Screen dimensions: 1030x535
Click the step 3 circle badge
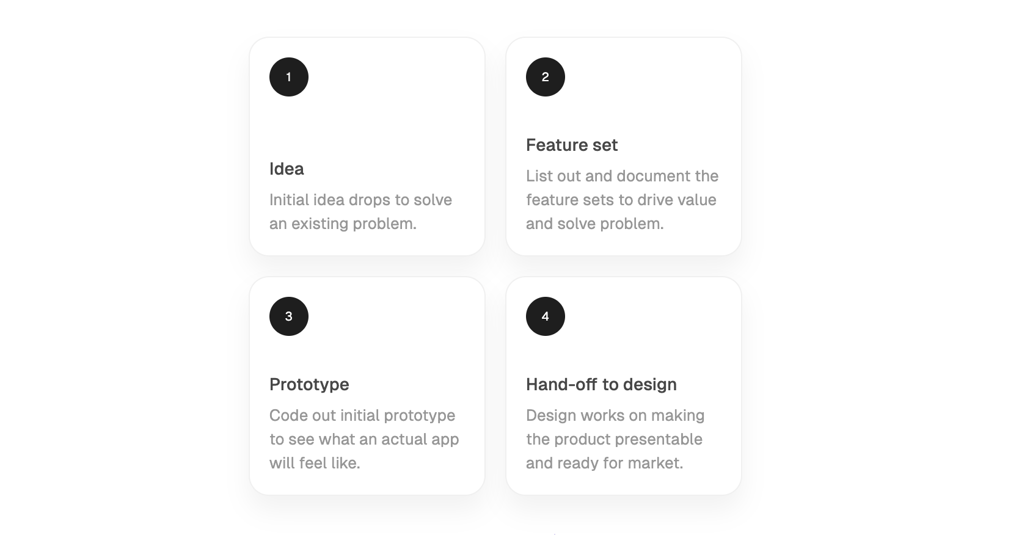(289, 316)
